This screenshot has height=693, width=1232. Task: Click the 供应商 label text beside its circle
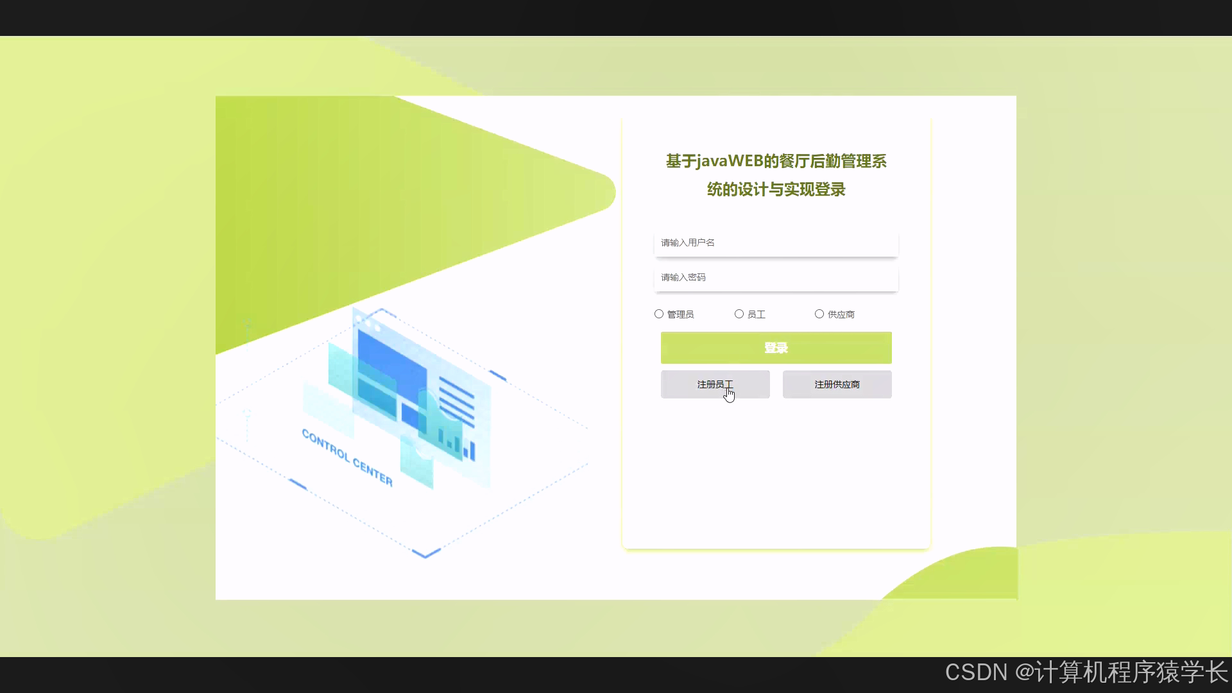click(841, 314)
